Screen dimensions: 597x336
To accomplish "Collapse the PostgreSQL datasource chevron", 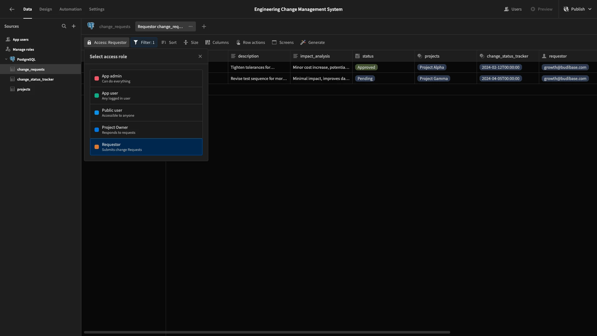I will coord(6,59).
